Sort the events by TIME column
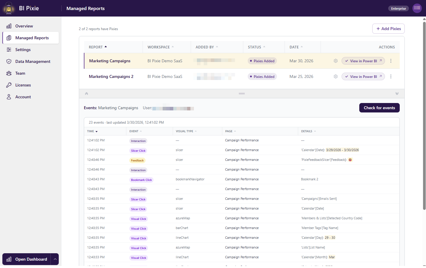Viewport: 426px width, 268px height. 91,131
